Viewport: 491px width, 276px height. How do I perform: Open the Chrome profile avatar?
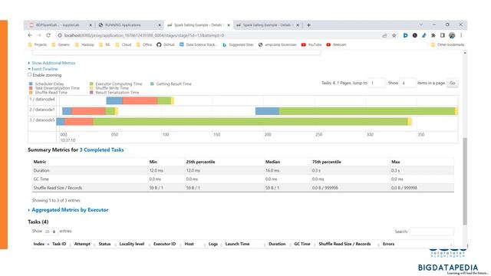point(452,35)
